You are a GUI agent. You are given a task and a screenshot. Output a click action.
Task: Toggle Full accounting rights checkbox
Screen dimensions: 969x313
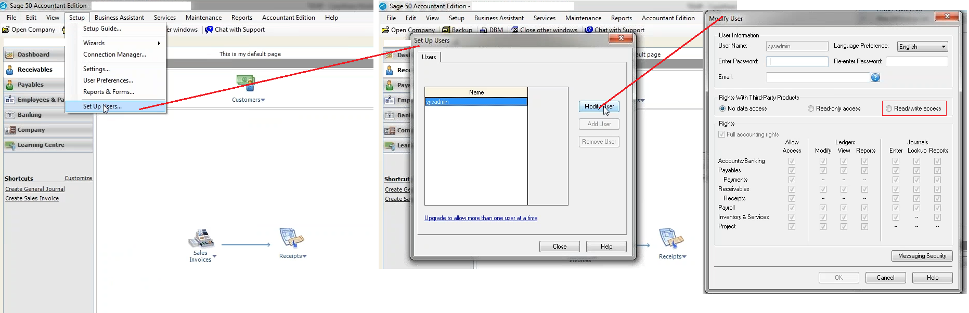[721, 134]
